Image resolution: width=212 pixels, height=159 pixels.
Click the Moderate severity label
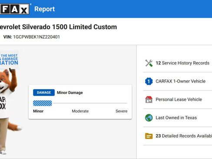(x=80, y=111)
